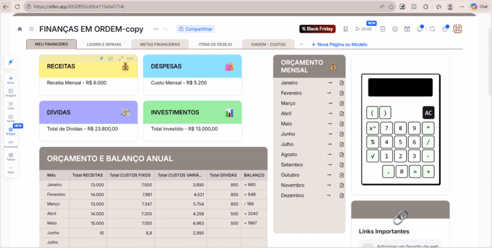Image resolution: width=492 pixels, height=248 pixels.
Task: Select the Tarefa tool in sidebar
Action: pyautogui.click(x=11, y=118)
